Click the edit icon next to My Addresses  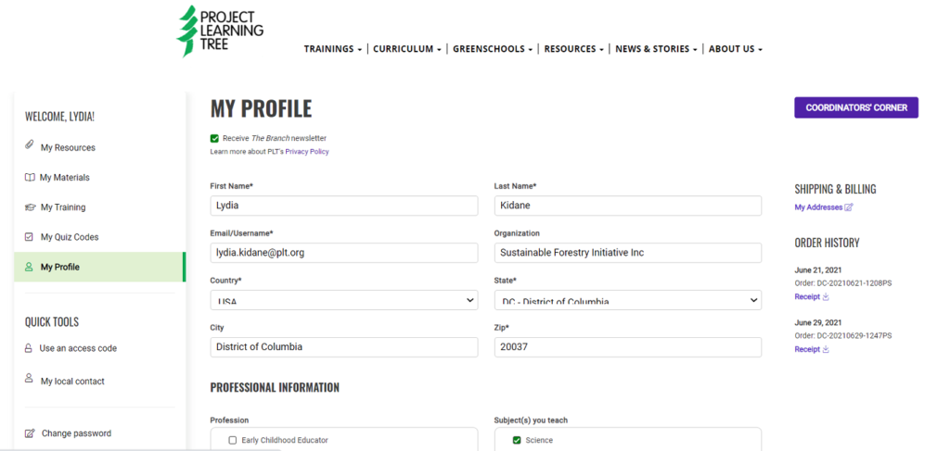click(849, 207)
